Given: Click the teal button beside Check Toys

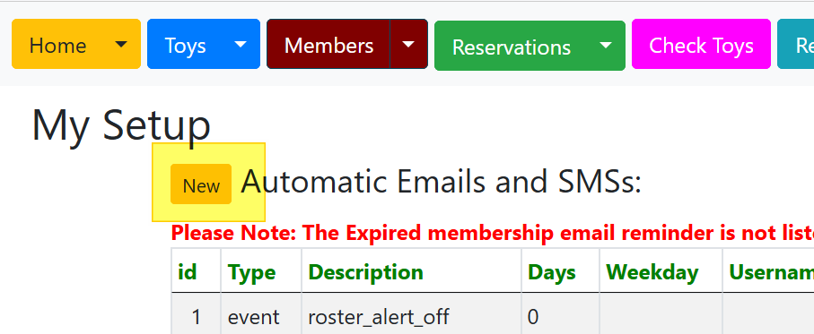Looking at the screenshot, I should click(796, 45).
